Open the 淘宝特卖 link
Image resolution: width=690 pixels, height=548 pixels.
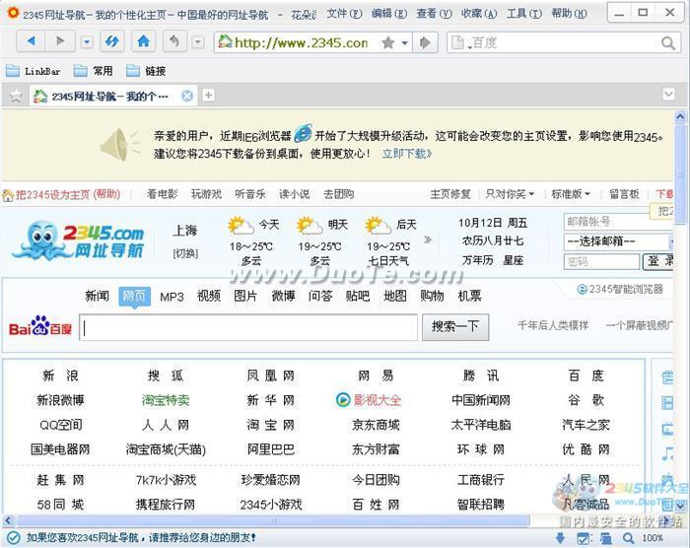click(166, 400)
